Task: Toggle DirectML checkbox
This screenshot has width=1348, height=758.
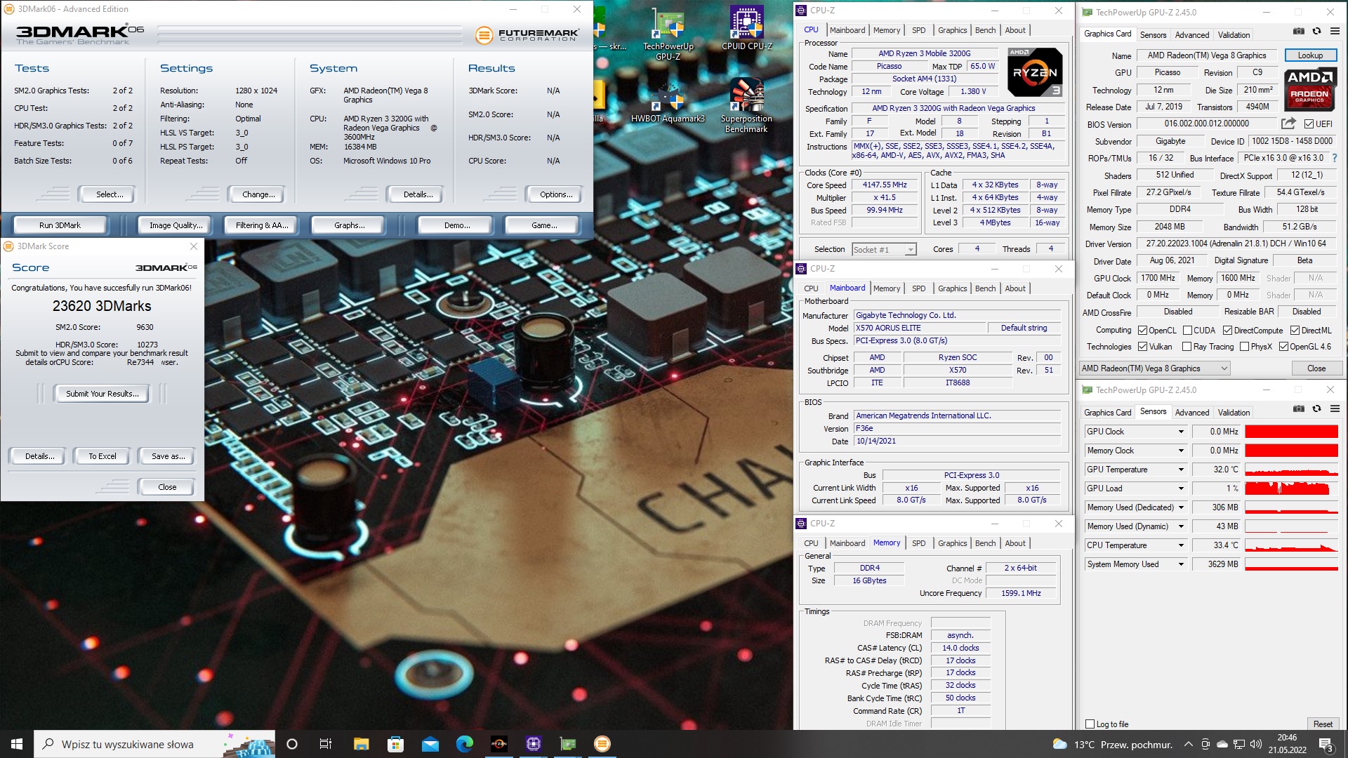Action: [x=1295, y=331]
